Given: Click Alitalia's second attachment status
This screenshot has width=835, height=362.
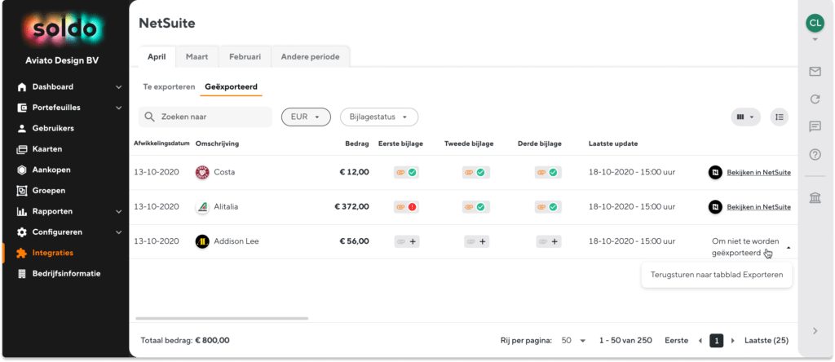Looking at the screenshot, I should click(475, 207).
